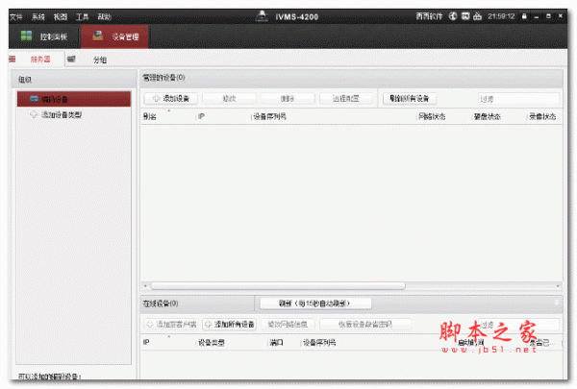Viewport: 577px width, 389px height.
Task: Click the plus icon on 添加至客户端 button
Action: point(149,325)
